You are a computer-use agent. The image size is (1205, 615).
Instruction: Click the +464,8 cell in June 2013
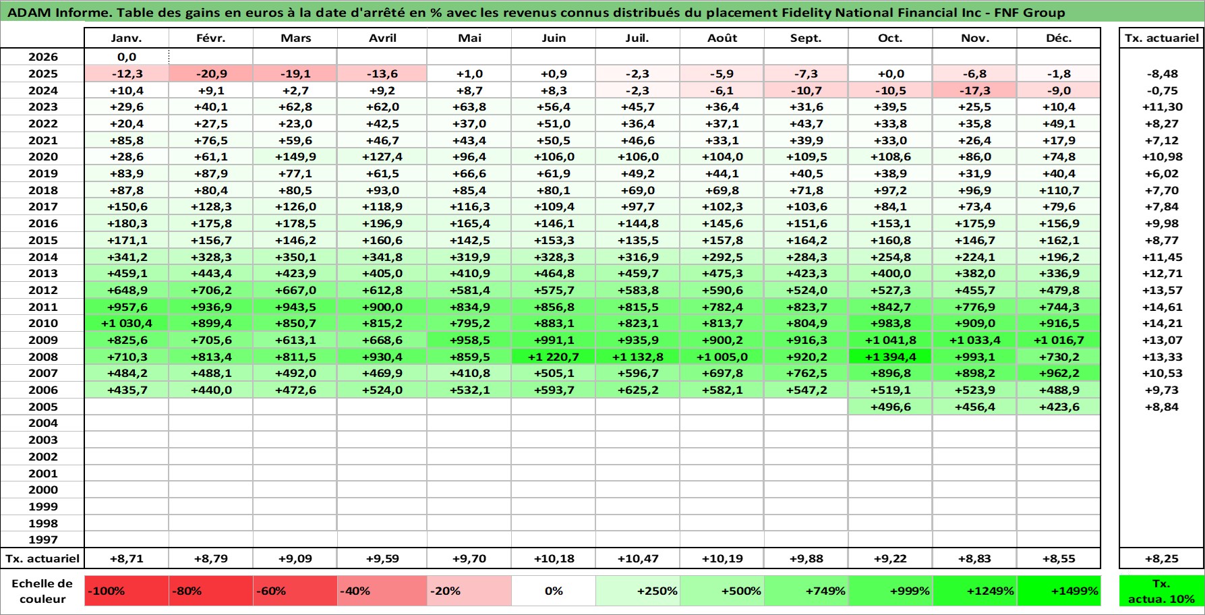click(x=554, y=274)
